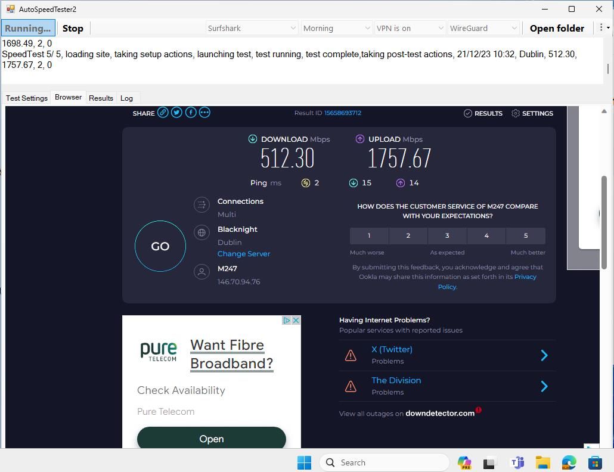Click the browser page vertical scrollbar thumb
Screen dimensions: 614x472
point(604,222)
